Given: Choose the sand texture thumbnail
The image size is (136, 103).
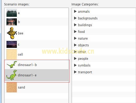Looking at the screenshot, I should coord(12,87).
